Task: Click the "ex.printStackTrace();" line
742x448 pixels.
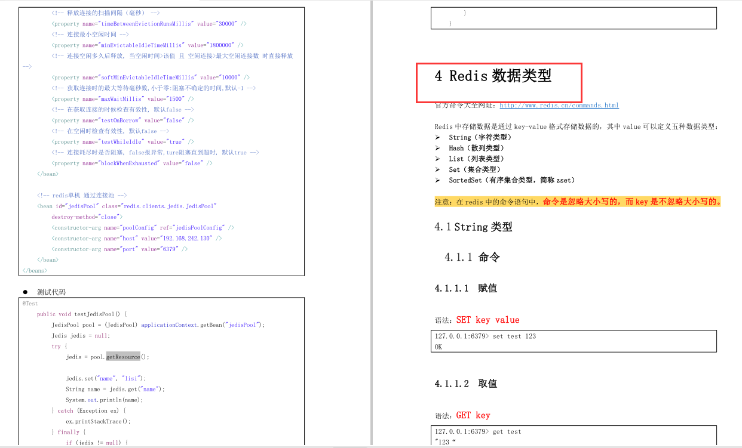Action: [98, 421]
